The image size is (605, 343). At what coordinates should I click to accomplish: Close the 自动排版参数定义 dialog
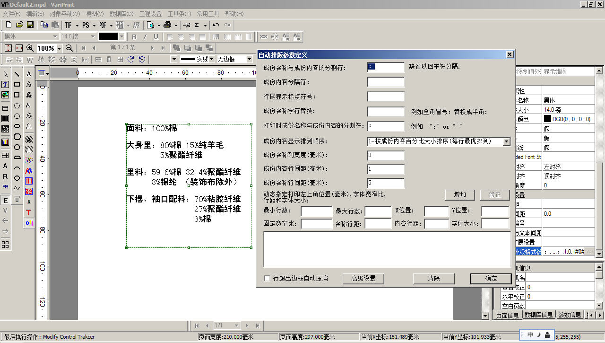tap(510, 54)
